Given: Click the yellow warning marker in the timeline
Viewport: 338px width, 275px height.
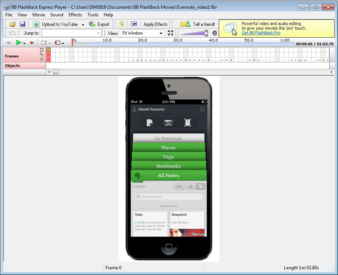Looking at the screenshot, I should 49,49.
